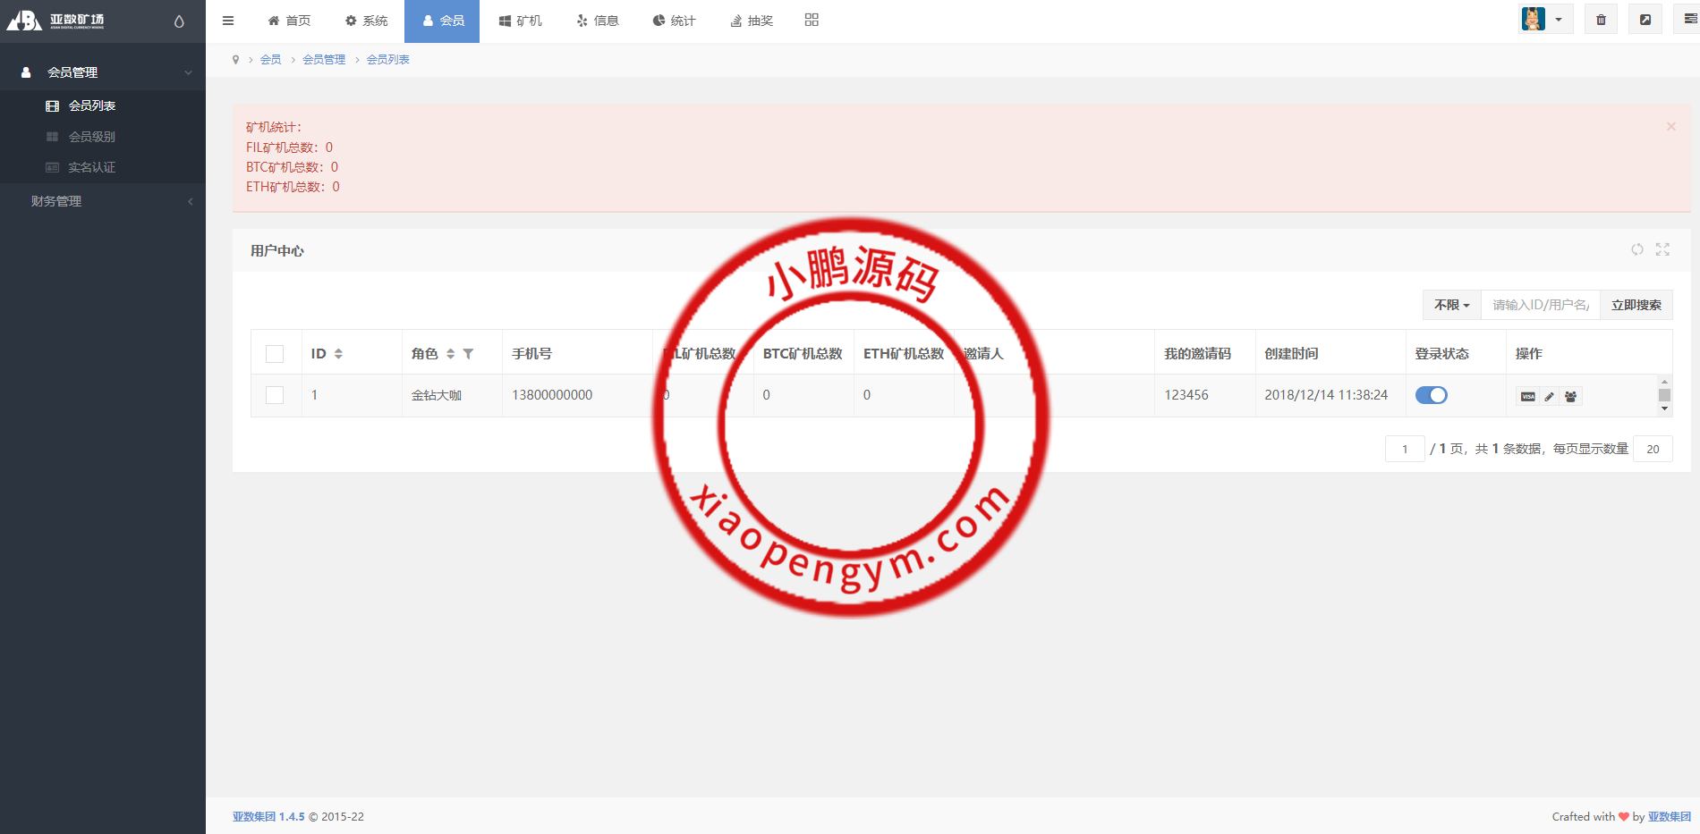The width and height of the screenshot is (1700, 834).
Task: Open the user avatar dropdown menu
Action: [x=1545, y=20]
